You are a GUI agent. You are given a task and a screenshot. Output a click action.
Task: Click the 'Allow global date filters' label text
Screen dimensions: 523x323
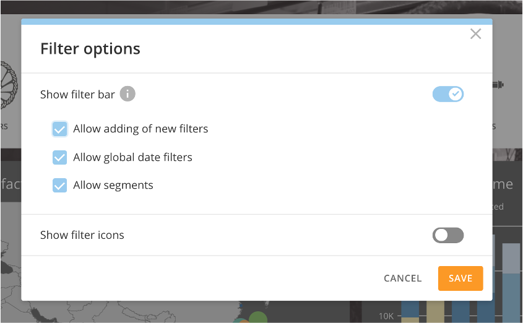click(x=132, y=157)
